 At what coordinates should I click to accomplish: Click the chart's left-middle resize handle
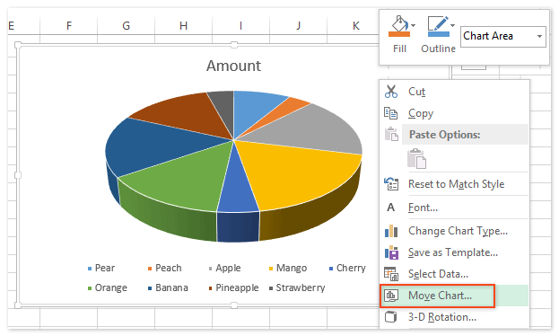pos(18,175)
